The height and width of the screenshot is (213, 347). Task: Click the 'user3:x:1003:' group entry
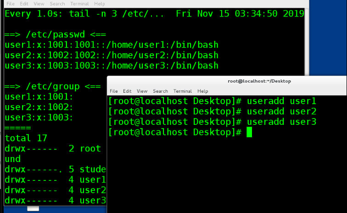click(39, 118)
